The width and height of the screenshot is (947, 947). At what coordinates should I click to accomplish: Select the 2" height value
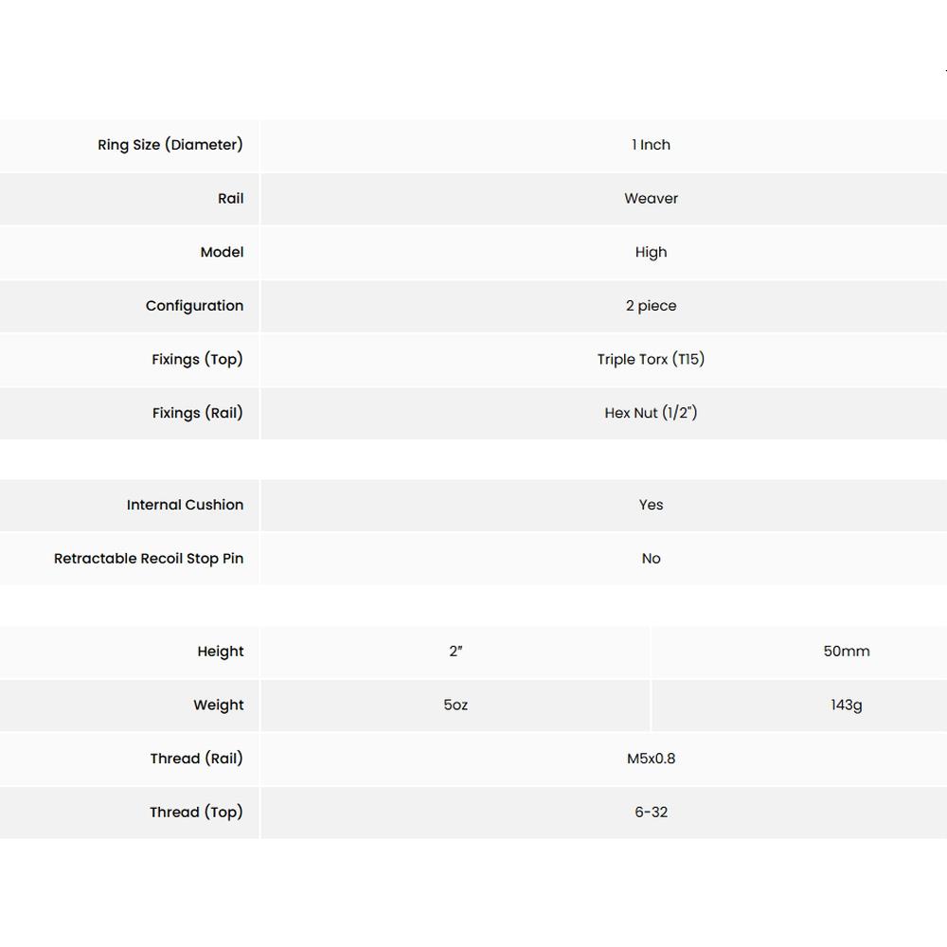456,652
